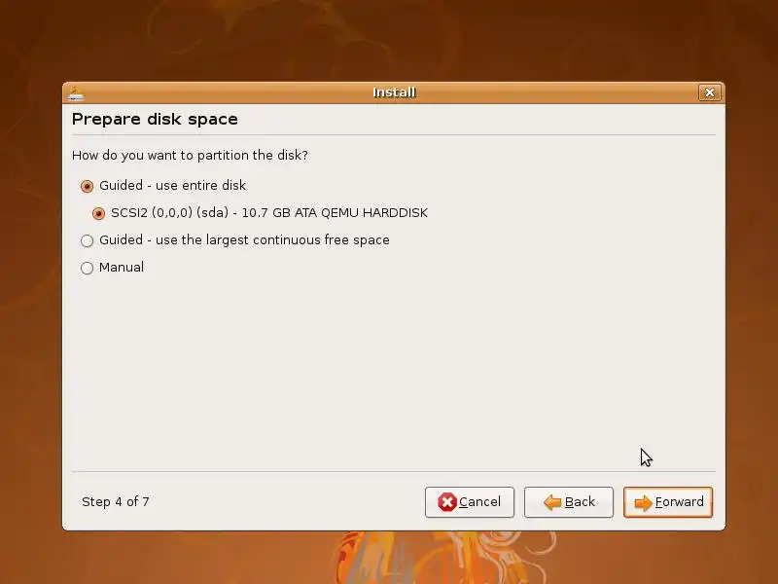Select the Manual partitioning radio button
The width and height of the screenshot is (778, 584).
[87, 269]
